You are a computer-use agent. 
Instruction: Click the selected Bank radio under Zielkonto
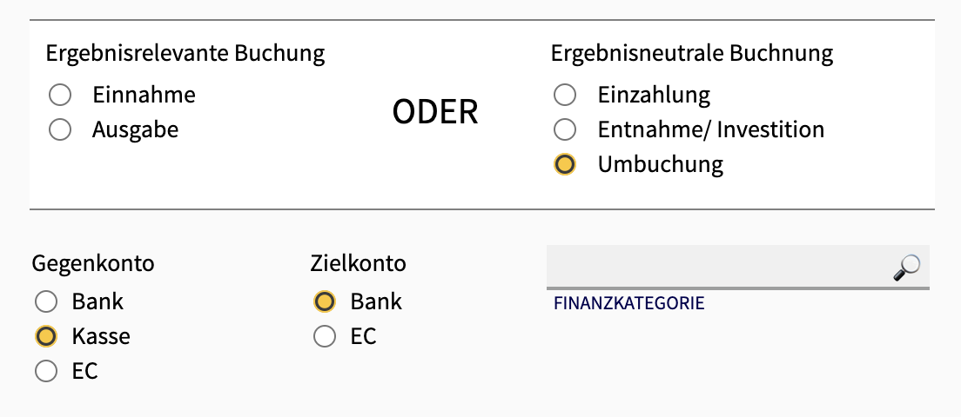(x=324, y=301)
